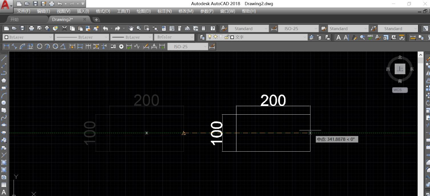Click the Find Text magnifier icon
This screenshot has height=196, width=430.
pos(362,37)
